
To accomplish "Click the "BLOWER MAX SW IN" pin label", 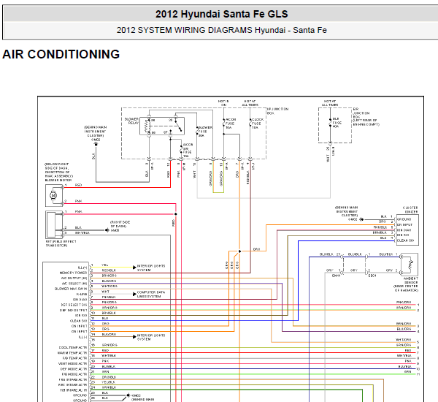I will pyautogui.click(x=71, y=289).
